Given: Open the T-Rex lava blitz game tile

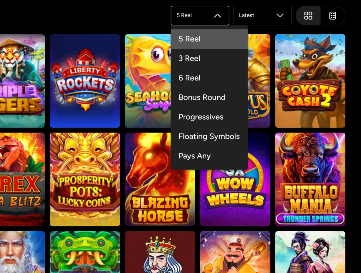Looking at the screenshot, I should click(x=22, y=179).
